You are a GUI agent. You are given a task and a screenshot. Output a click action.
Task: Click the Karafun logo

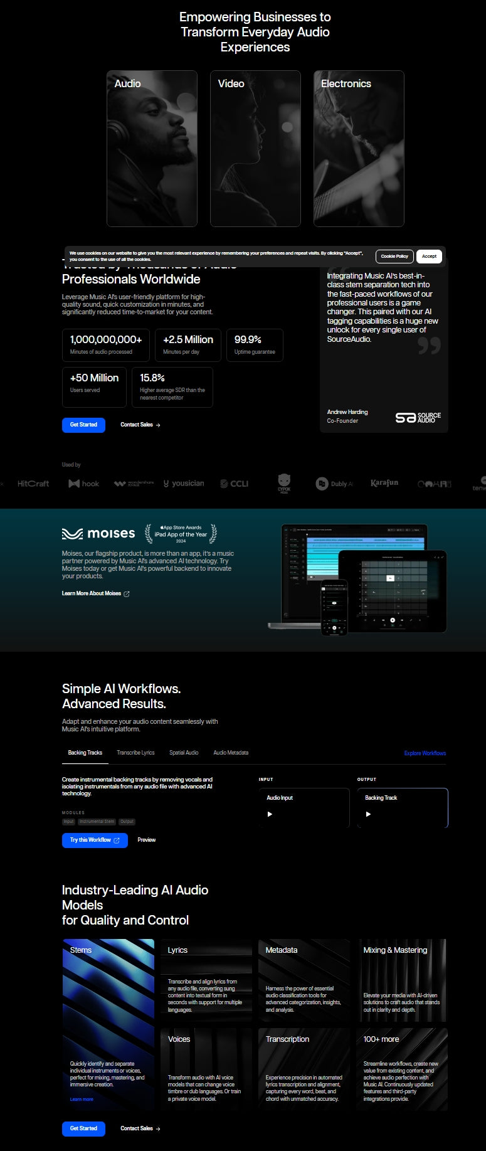(x=384, y=483)
